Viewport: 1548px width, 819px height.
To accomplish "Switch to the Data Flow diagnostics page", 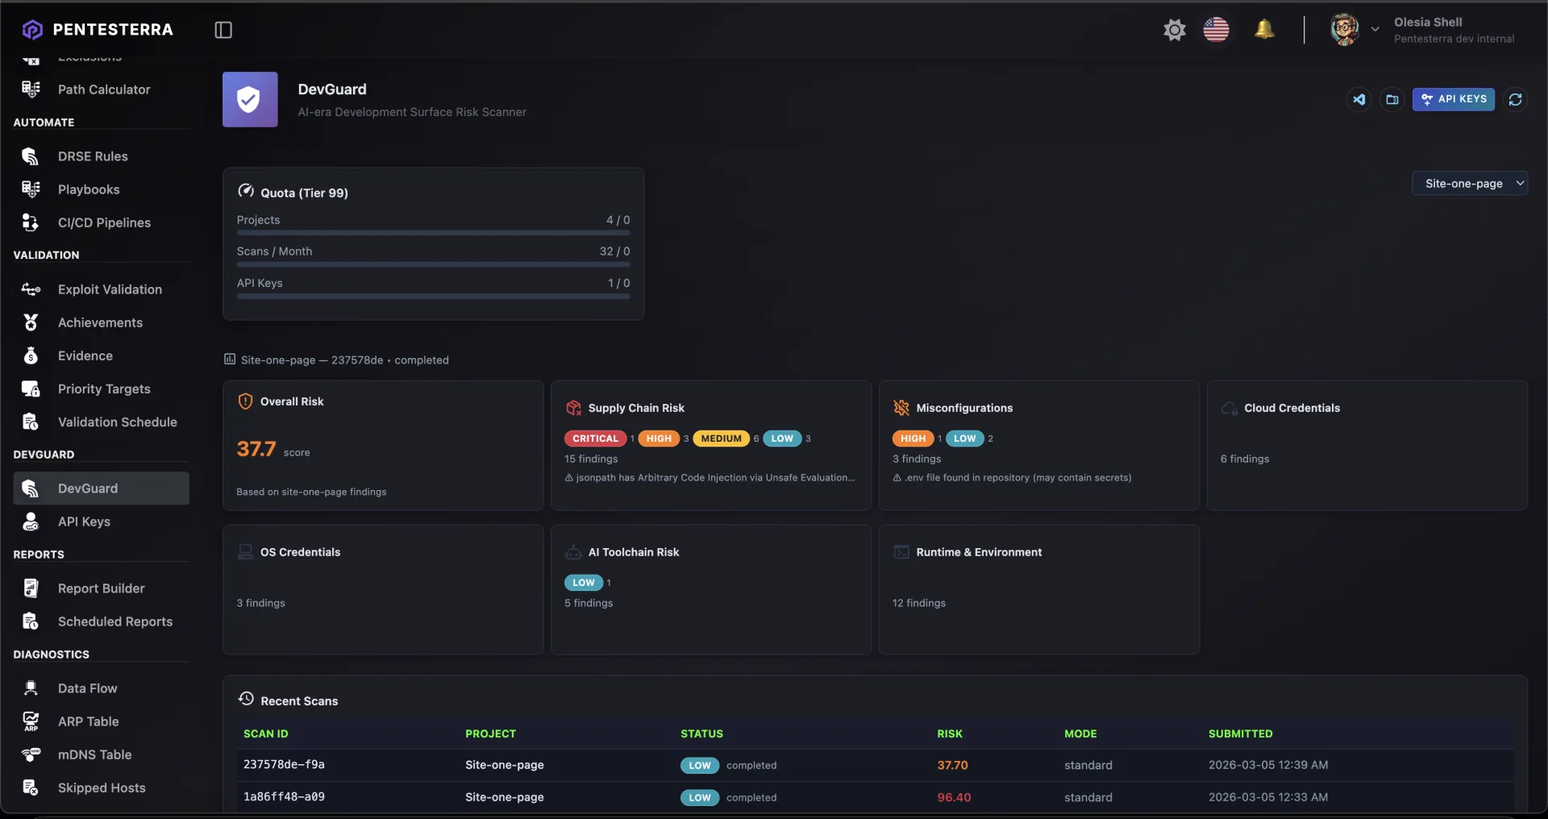I will (87, 688).
